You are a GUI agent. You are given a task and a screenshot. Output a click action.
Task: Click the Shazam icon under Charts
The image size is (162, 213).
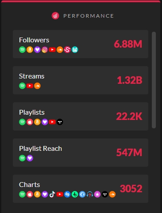pos(67,194)
